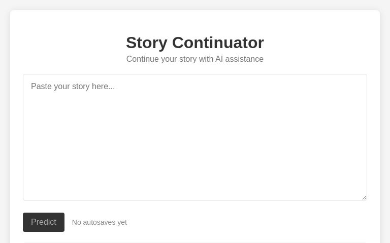
Task: Click the bottom area of the story input
Action: (195, 190)
